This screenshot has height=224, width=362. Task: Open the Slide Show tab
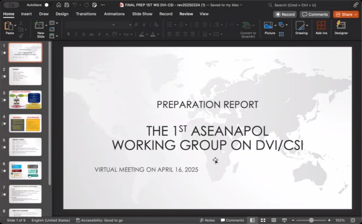tap(142, 14)
